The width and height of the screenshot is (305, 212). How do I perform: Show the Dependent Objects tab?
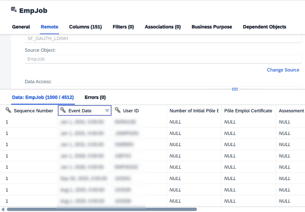pos(264,27)
